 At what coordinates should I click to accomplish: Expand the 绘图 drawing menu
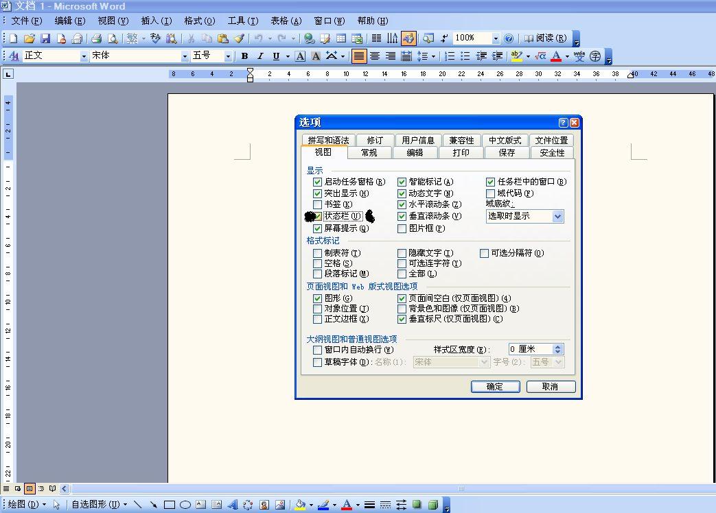[27, 505]
